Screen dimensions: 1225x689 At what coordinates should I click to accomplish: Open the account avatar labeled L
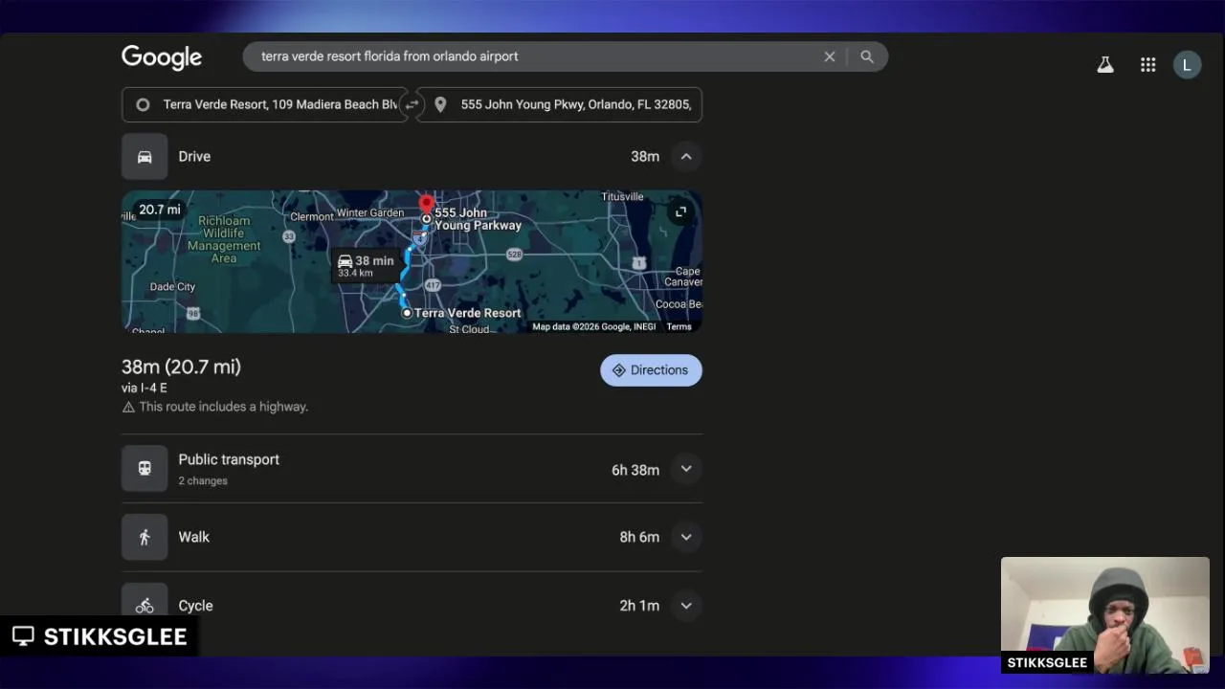pos(1187,65)
